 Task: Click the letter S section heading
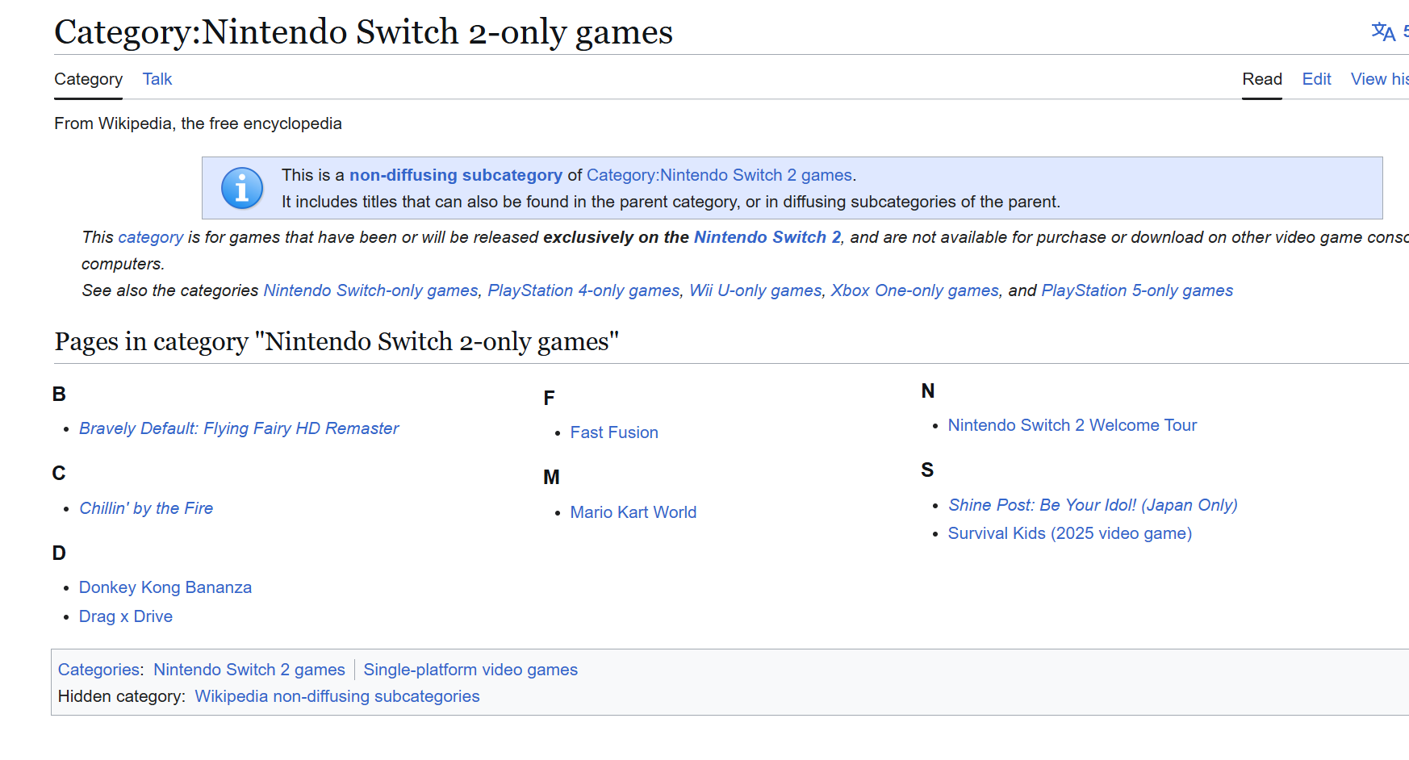[927, 470]
